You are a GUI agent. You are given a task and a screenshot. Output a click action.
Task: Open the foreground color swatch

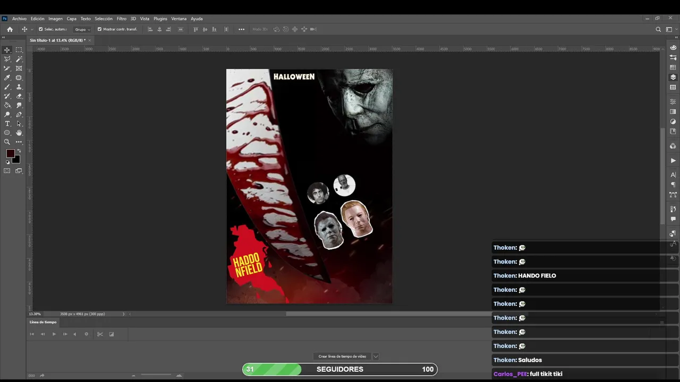[x=10, y=153]
